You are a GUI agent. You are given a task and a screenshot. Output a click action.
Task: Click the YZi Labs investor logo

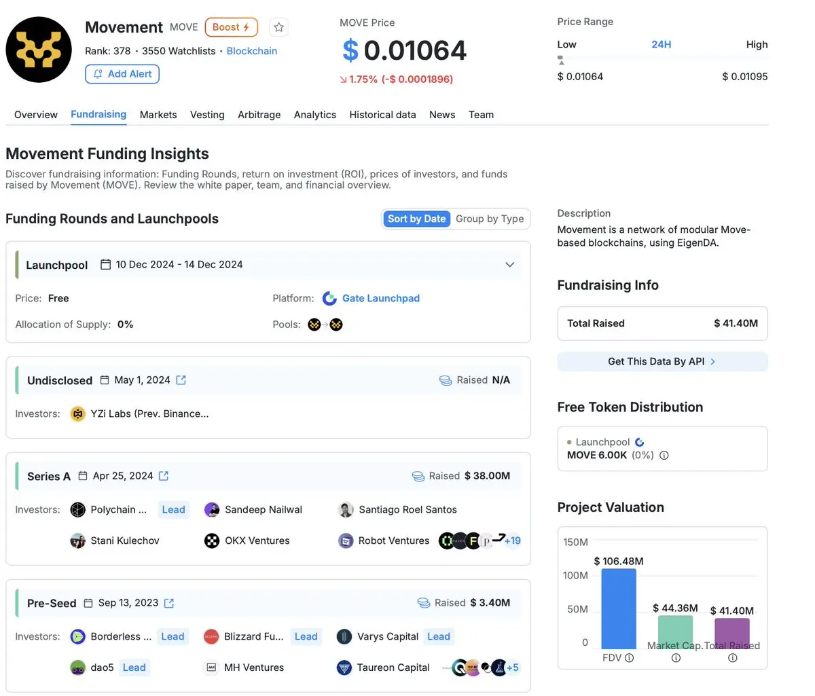(77, 414)
